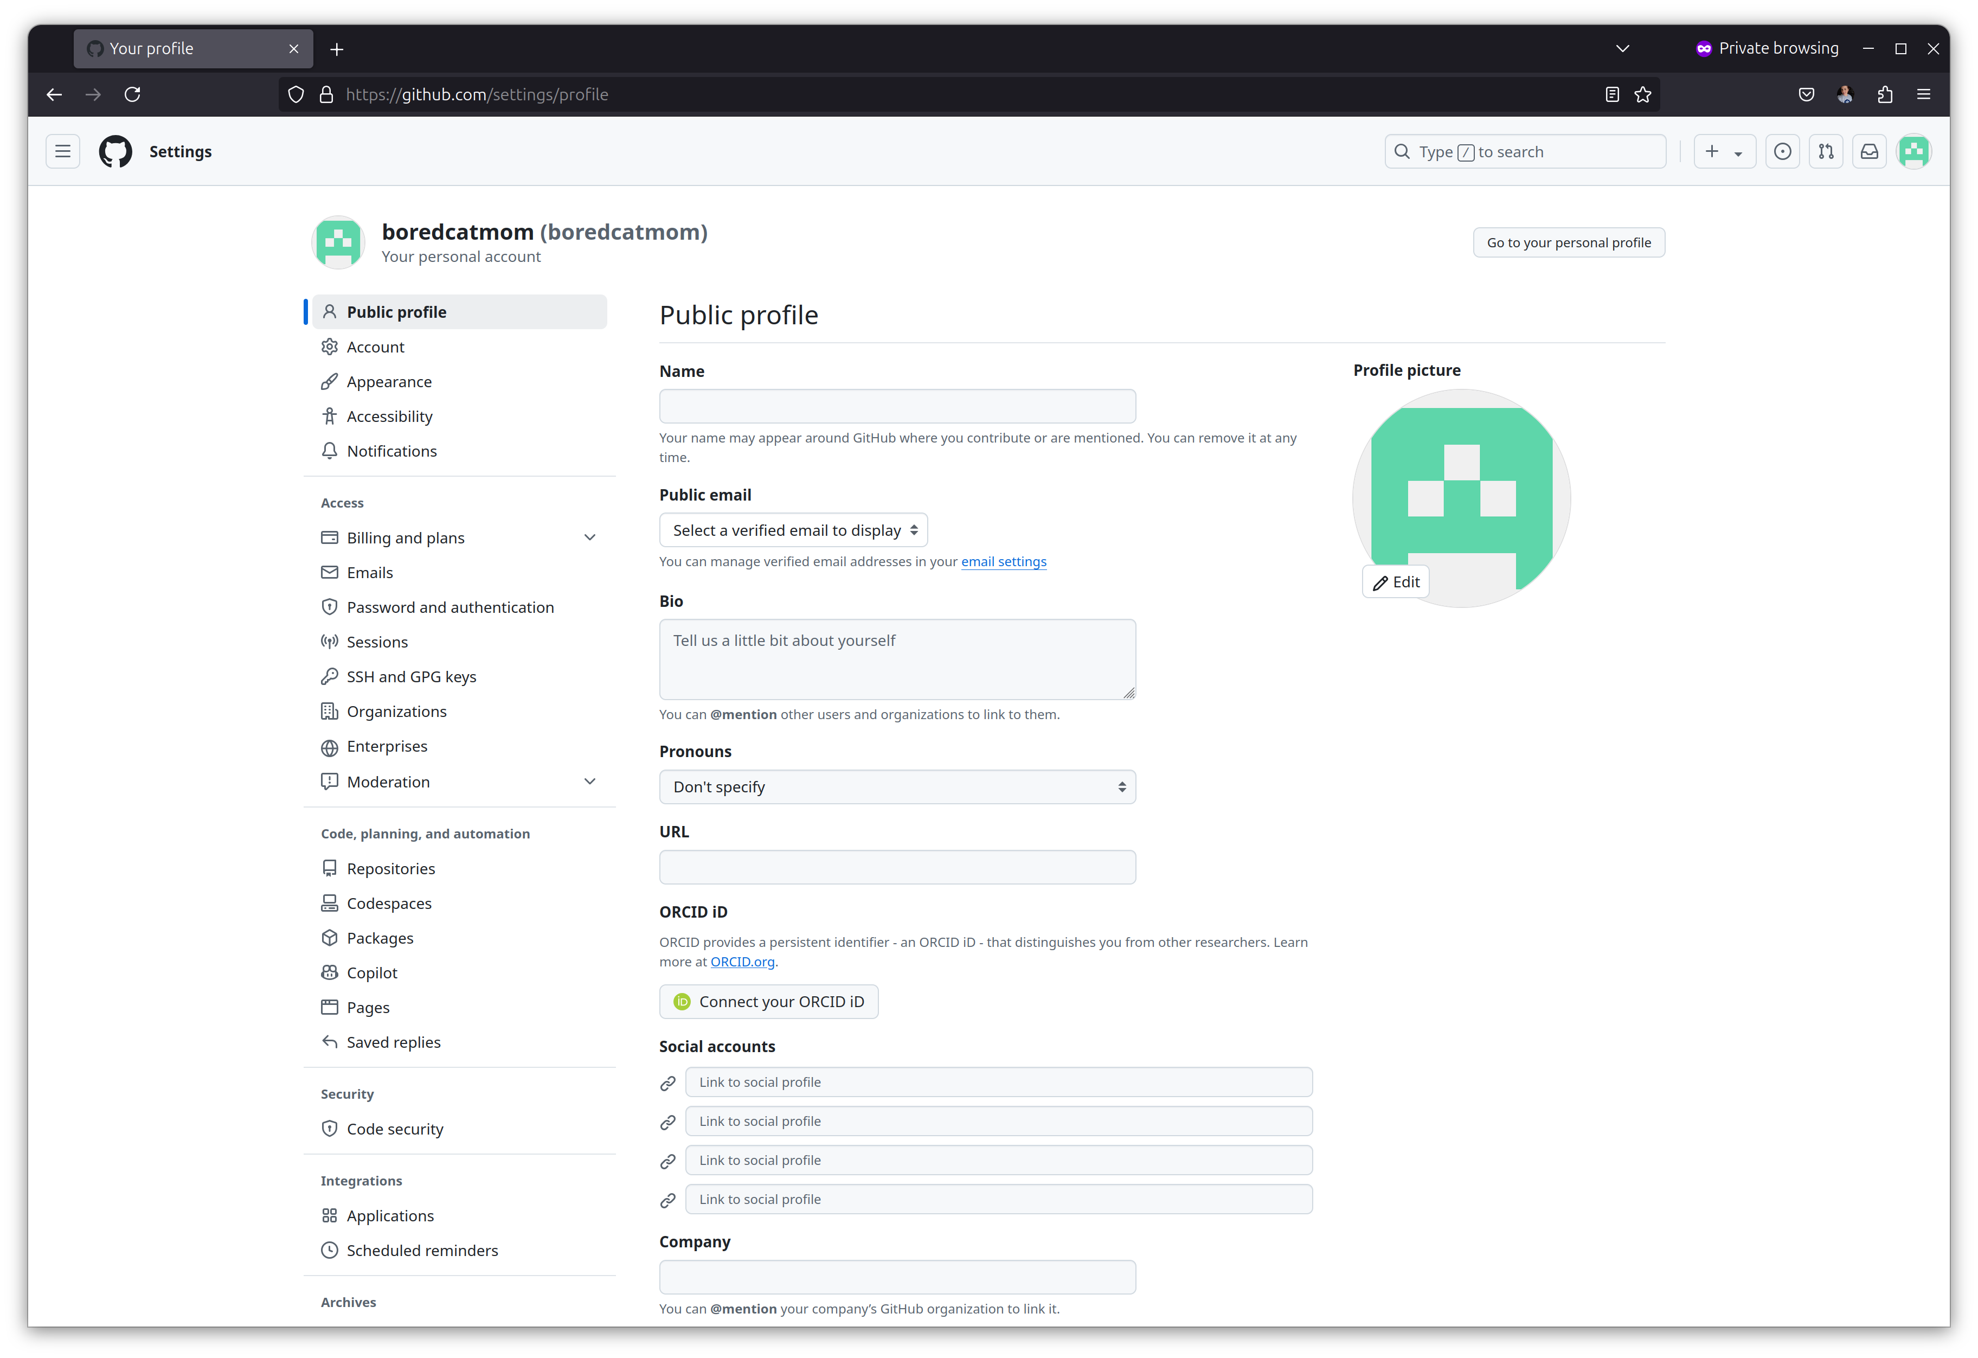Open Organizations settings
Screen dimensions: 1978x1358
pos(459,711)
